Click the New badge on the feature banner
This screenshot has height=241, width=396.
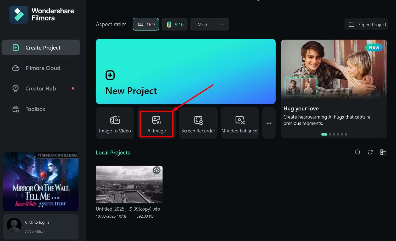click(x=374, y=47)
